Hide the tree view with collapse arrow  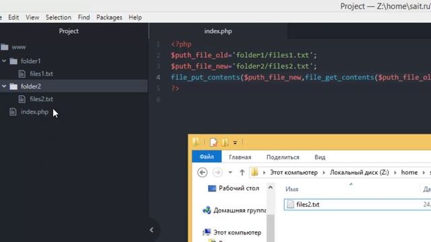(152, 230)
